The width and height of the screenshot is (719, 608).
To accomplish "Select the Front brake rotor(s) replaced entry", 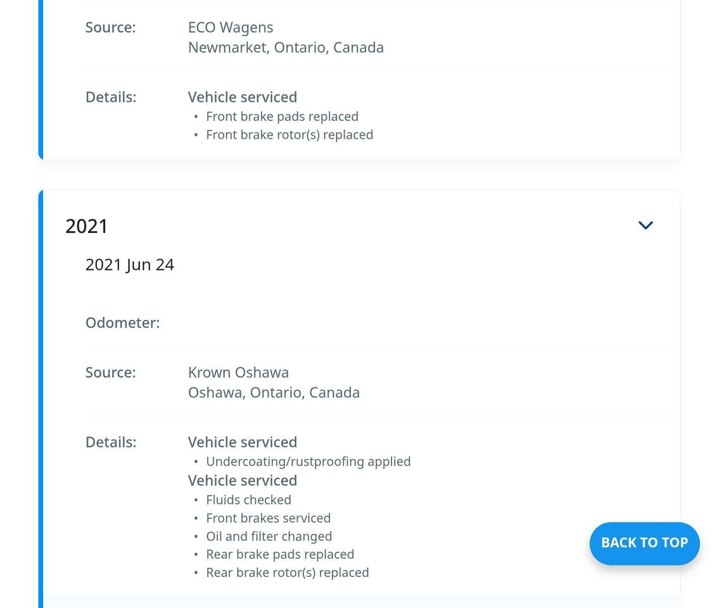I will click(x=290, y=134).
